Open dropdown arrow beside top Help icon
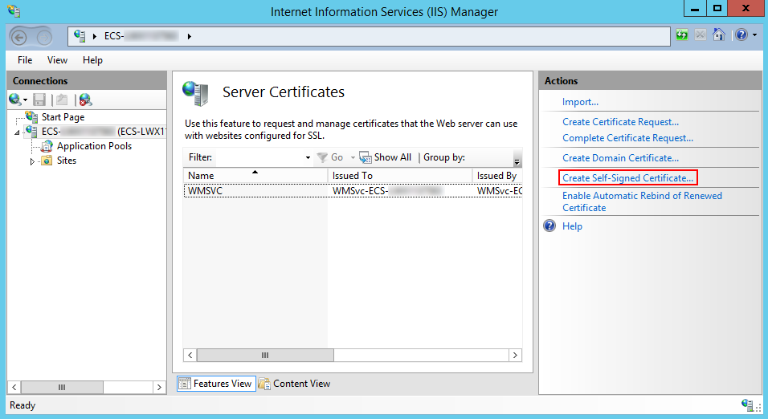This screenshot has width=768, height=419. tap(755, 35)
